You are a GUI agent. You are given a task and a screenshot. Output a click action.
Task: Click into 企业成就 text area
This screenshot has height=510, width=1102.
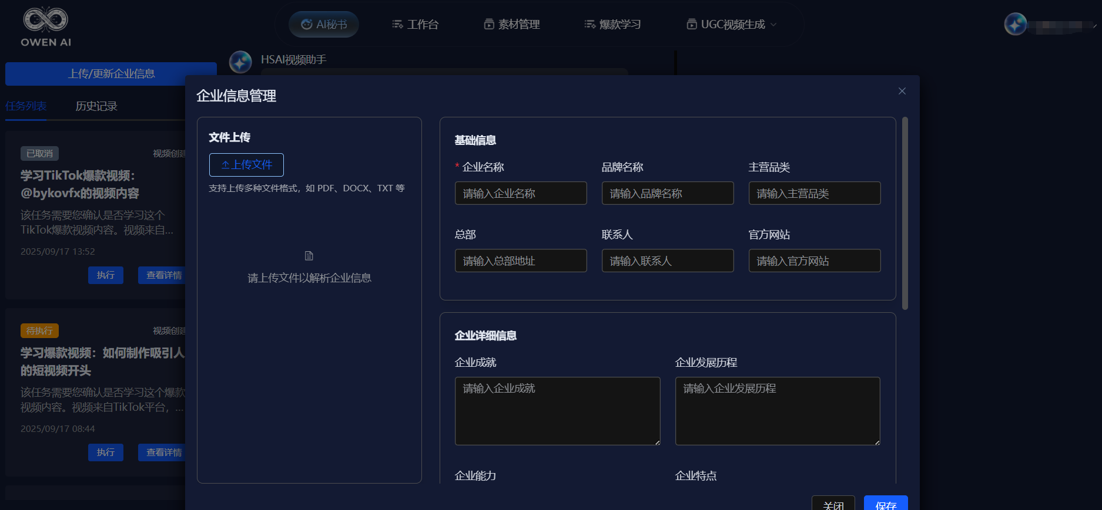point(557,411)
